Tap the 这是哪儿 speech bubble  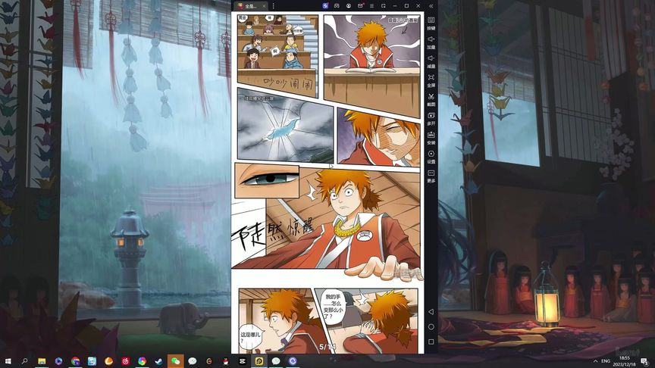click(251, 337)
